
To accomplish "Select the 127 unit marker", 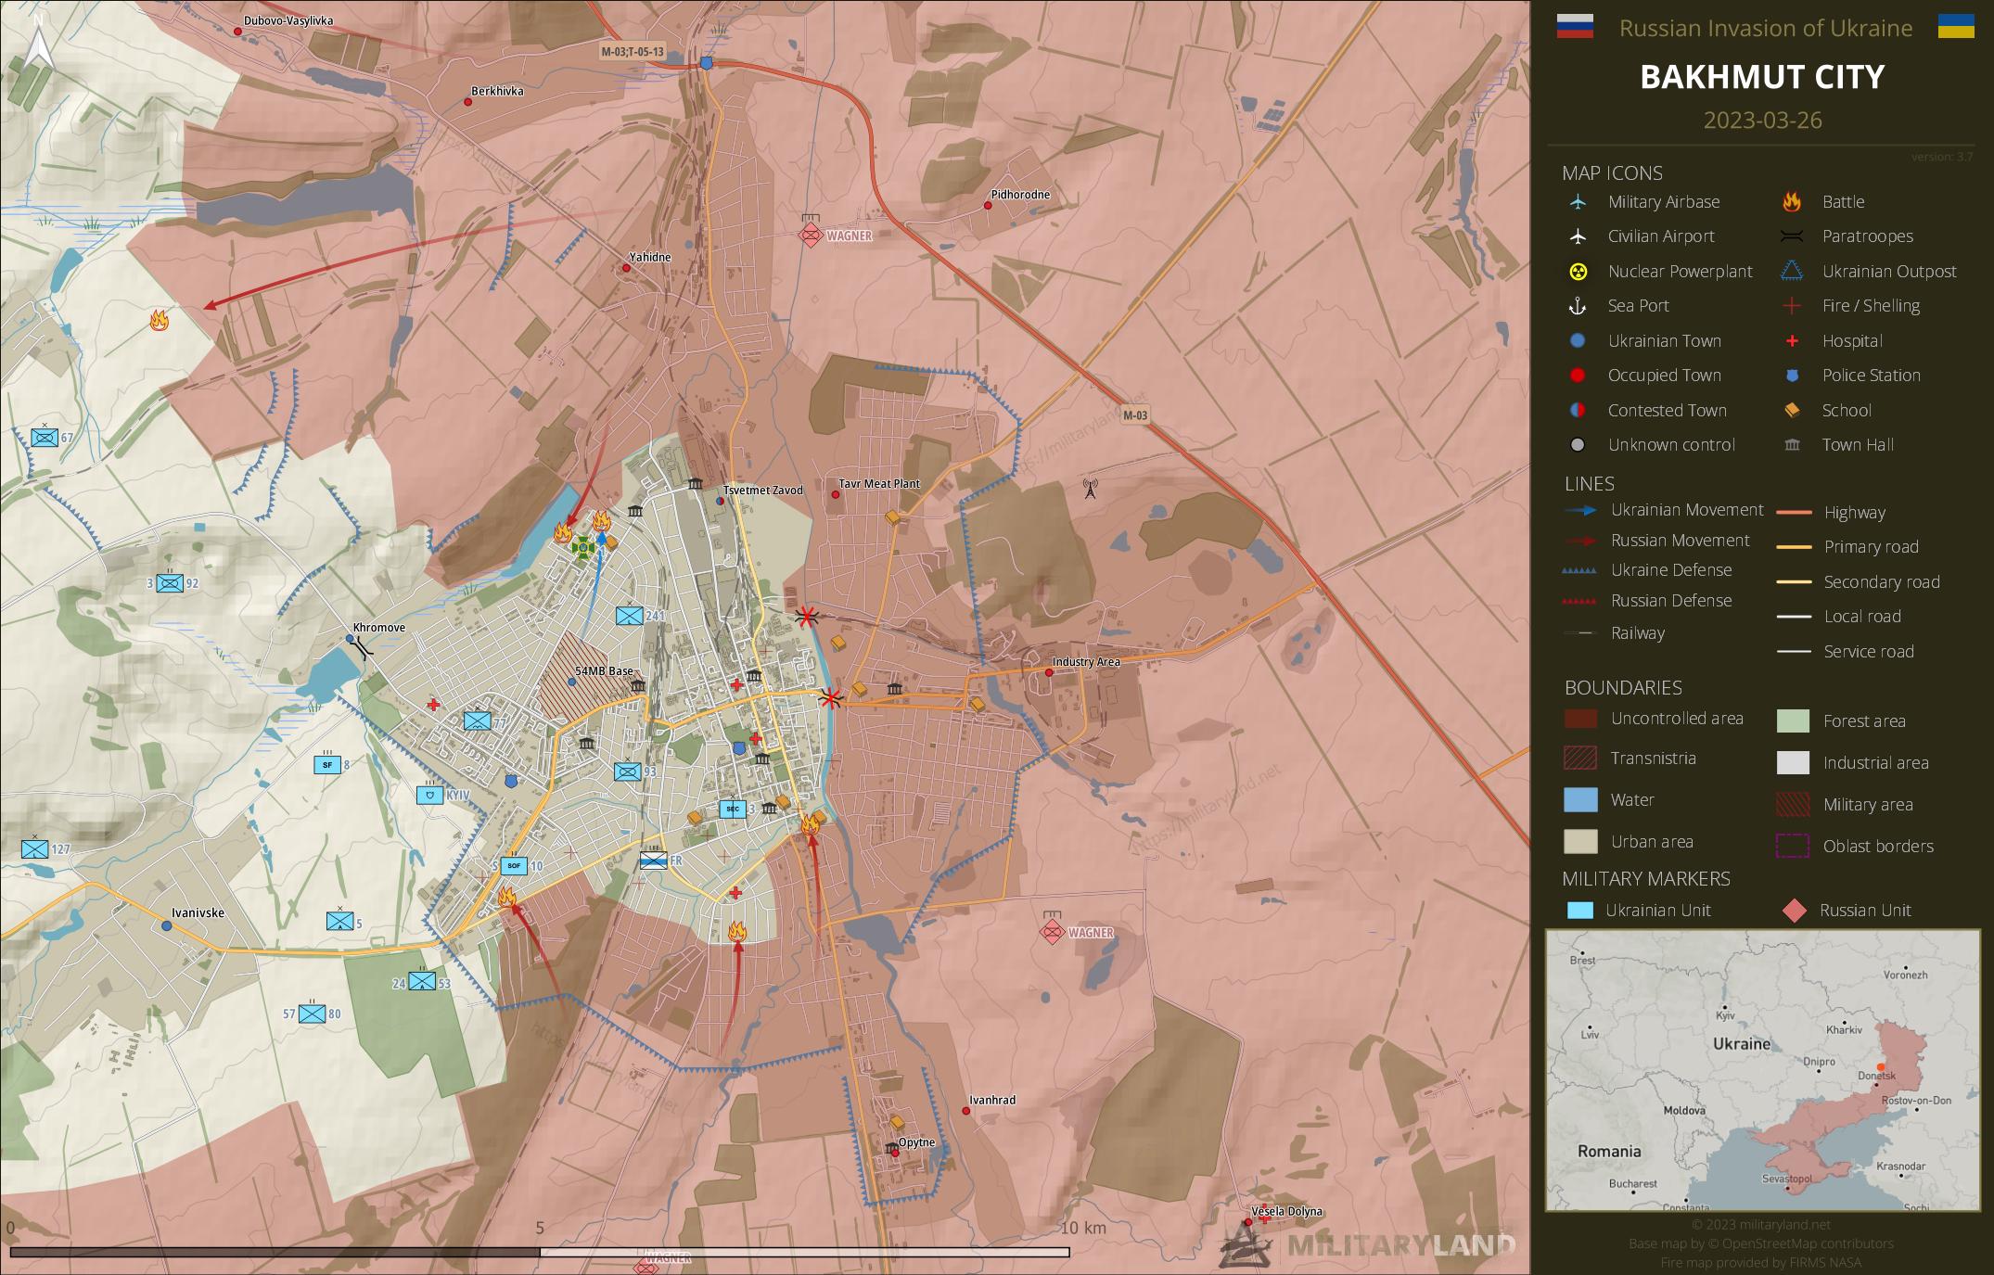I will (35, 848).
